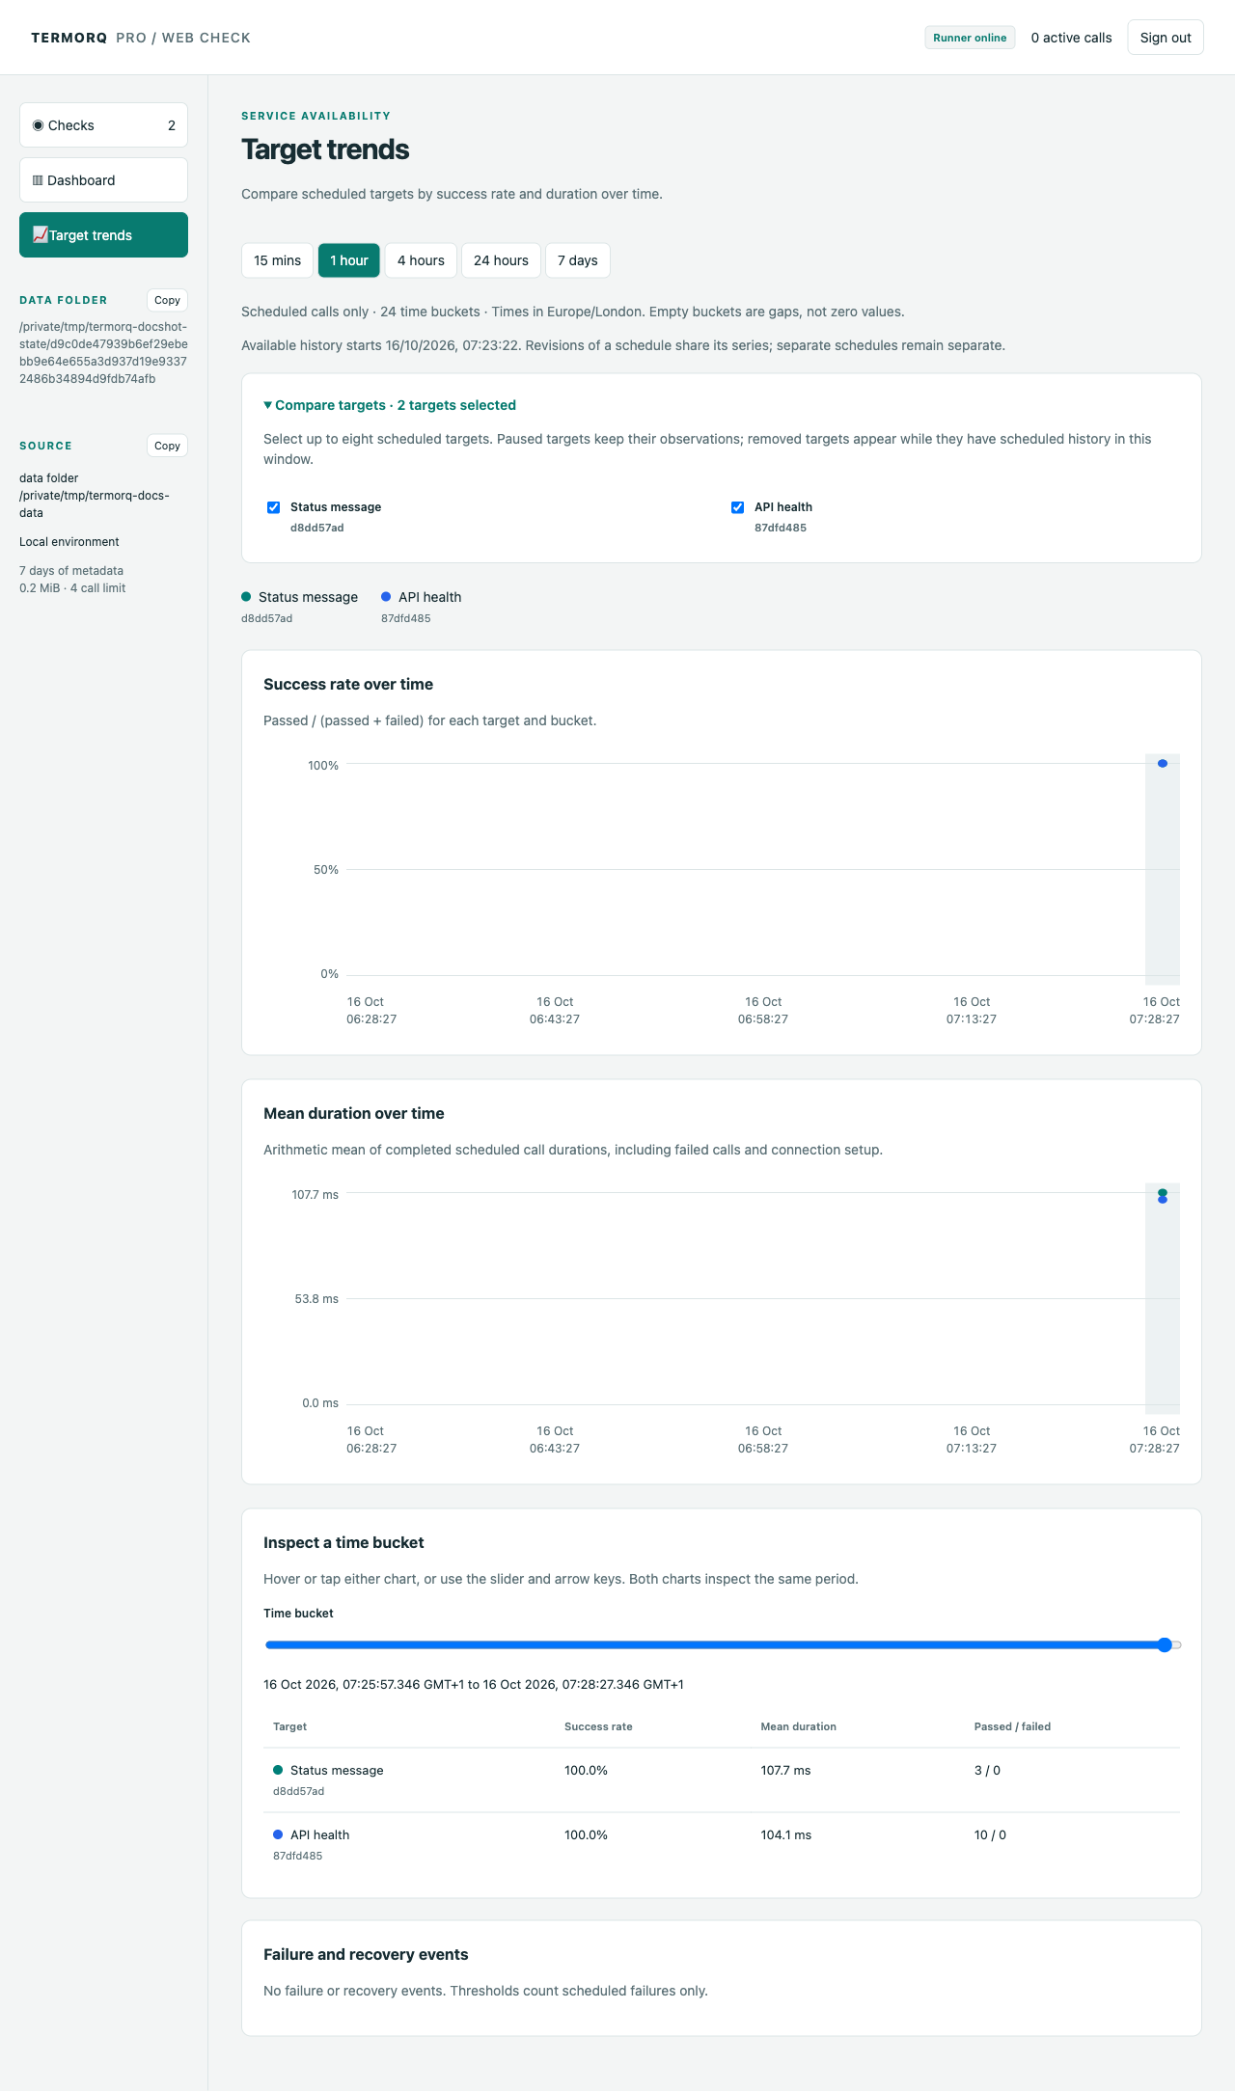
Task: Open the Checks sidebar item
Action: click(x=103, y=125)
